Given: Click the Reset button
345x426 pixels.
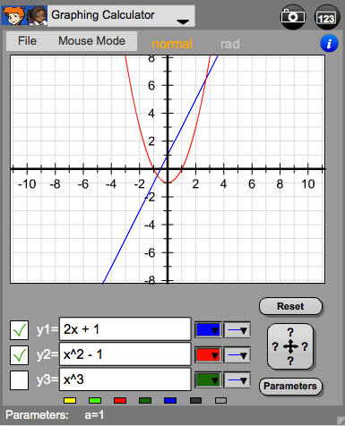Looking at the screenshot, I should coord(290,306).
